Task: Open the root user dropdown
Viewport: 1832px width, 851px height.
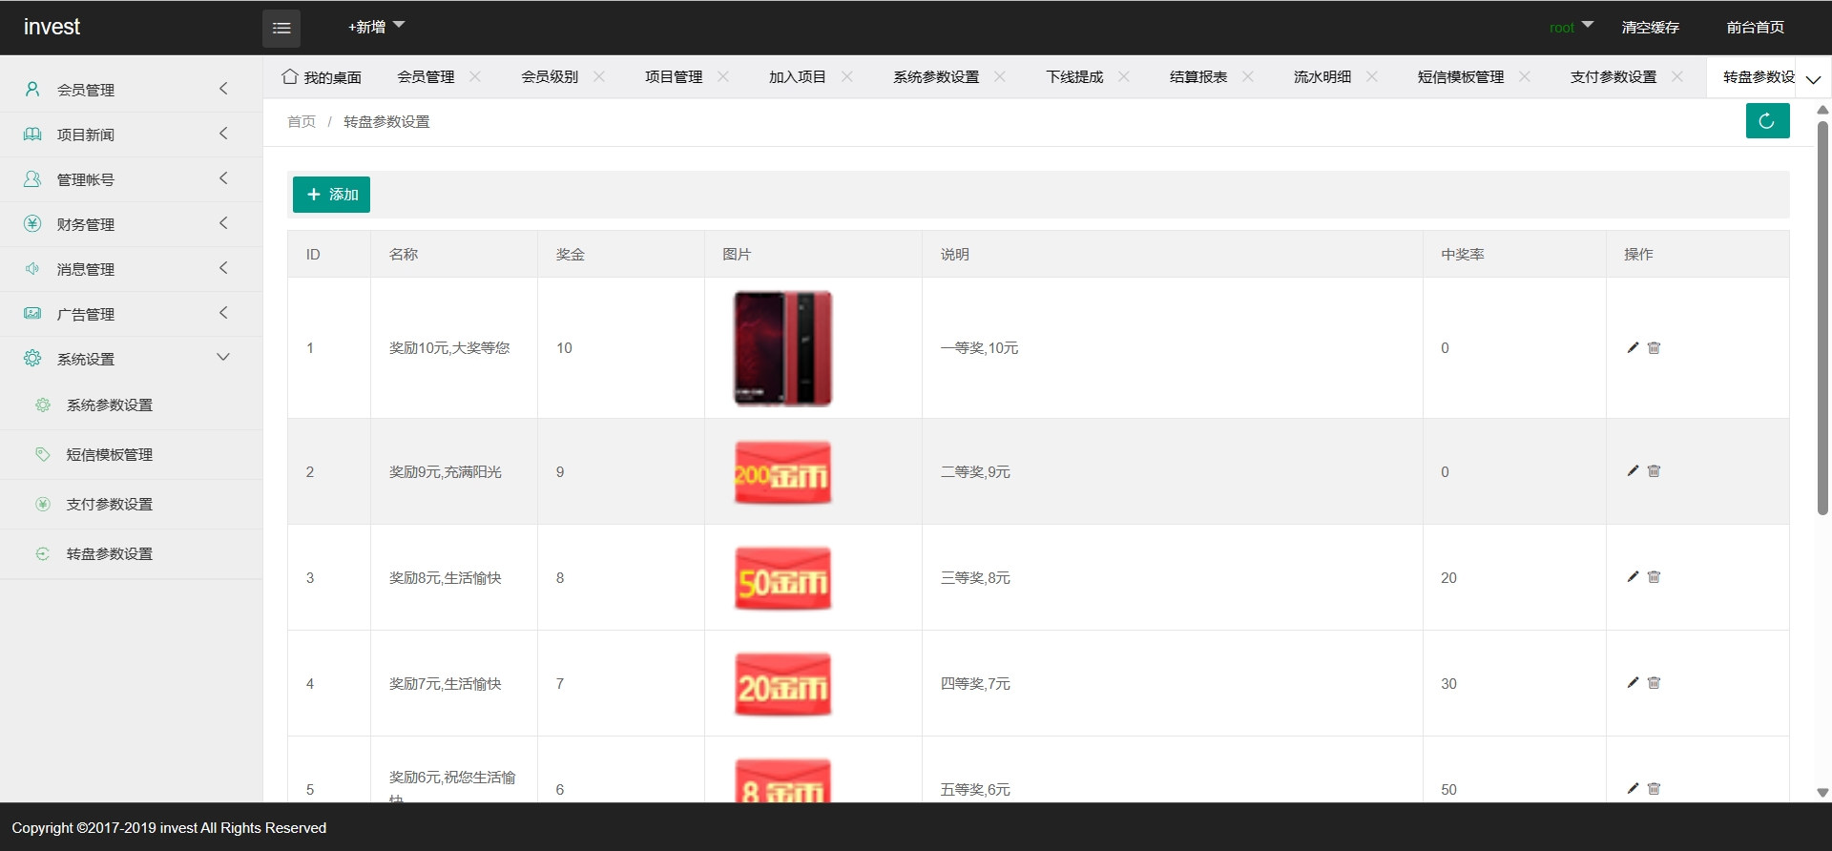Action: point(1571,28)
